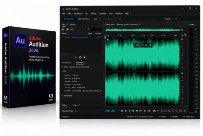The image size is (203, 136).
Task: Open the Window menu
Action: [119, 13]
